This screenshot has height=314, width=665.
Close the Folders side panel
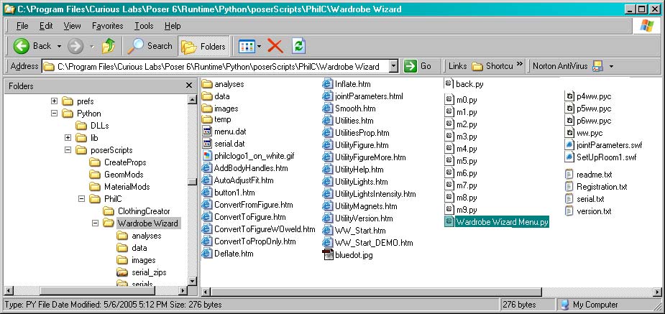click(x=190, y=86)
